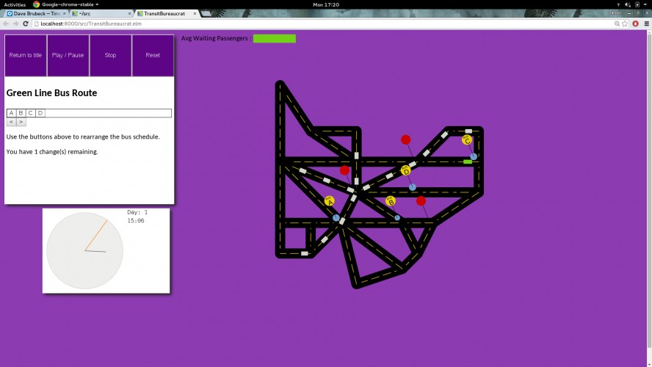This screenshot has width=652, height=367.
Task: Open the GNOME Activities overview
Action: click(15, 4)
